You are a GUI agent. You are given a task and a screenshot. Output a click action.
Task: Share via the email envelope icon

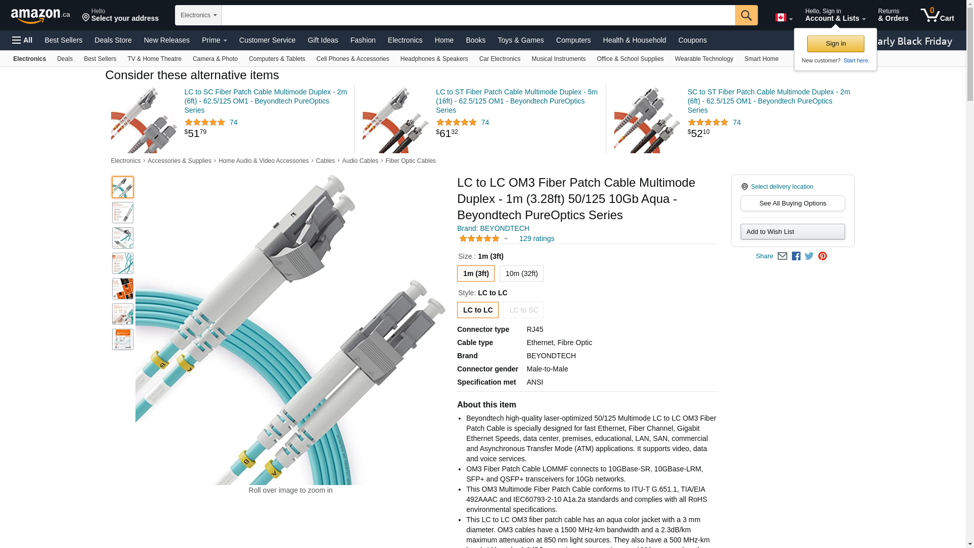click(782, 256)
